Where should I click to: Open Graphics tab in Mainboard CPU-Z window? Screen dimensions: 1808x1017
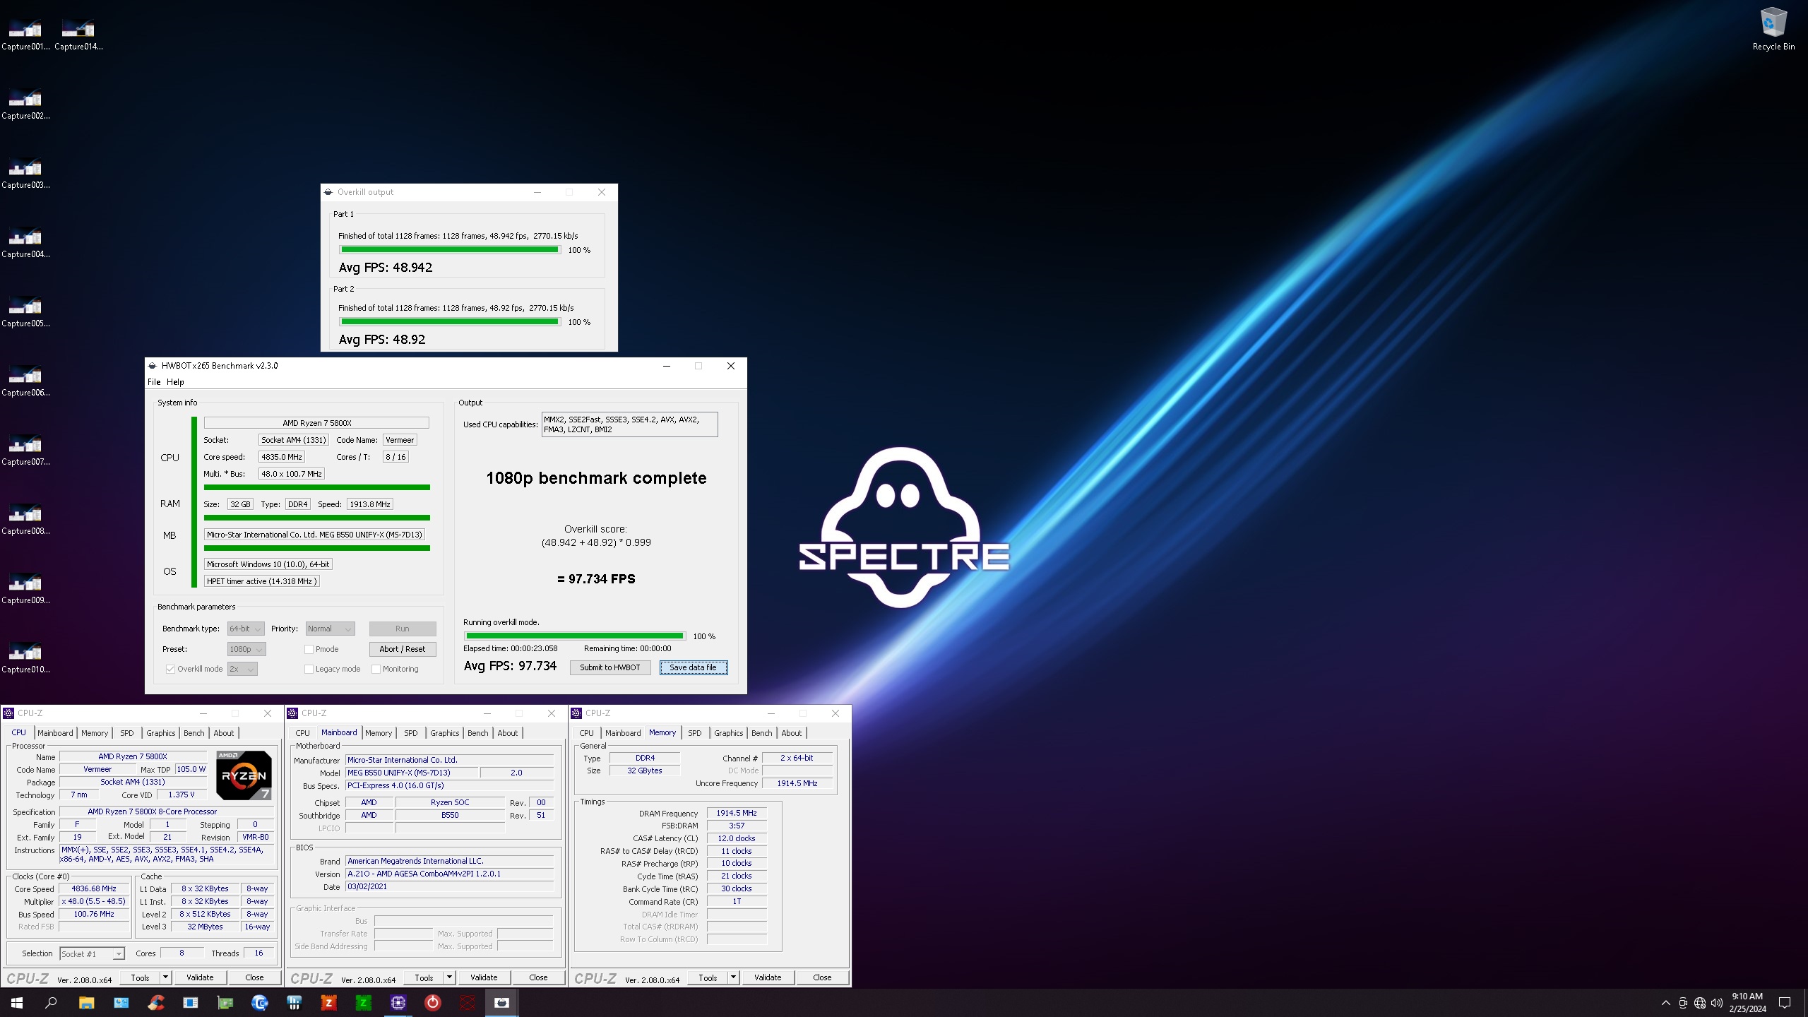445,733
